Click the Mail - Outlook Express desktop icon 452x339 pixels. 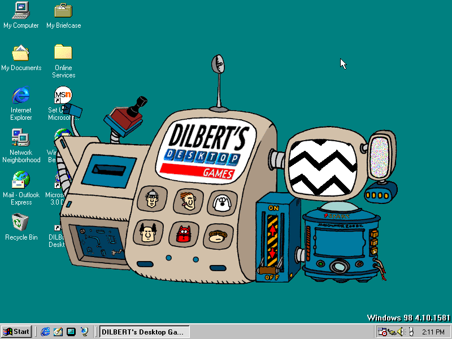pyautogui.click(x=21, y=188)
